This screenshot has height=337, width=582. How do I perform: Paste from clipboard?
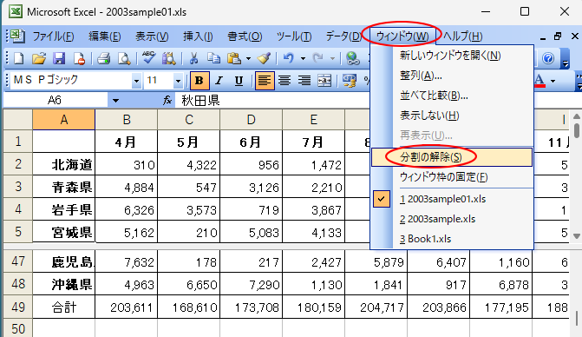[234, 58]
